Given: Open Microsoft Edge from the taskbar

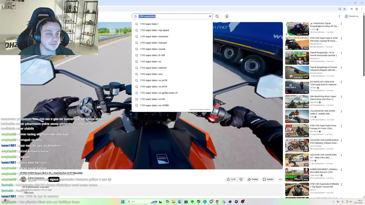Looking at the screenshot, I should click(x=180, y=202).
